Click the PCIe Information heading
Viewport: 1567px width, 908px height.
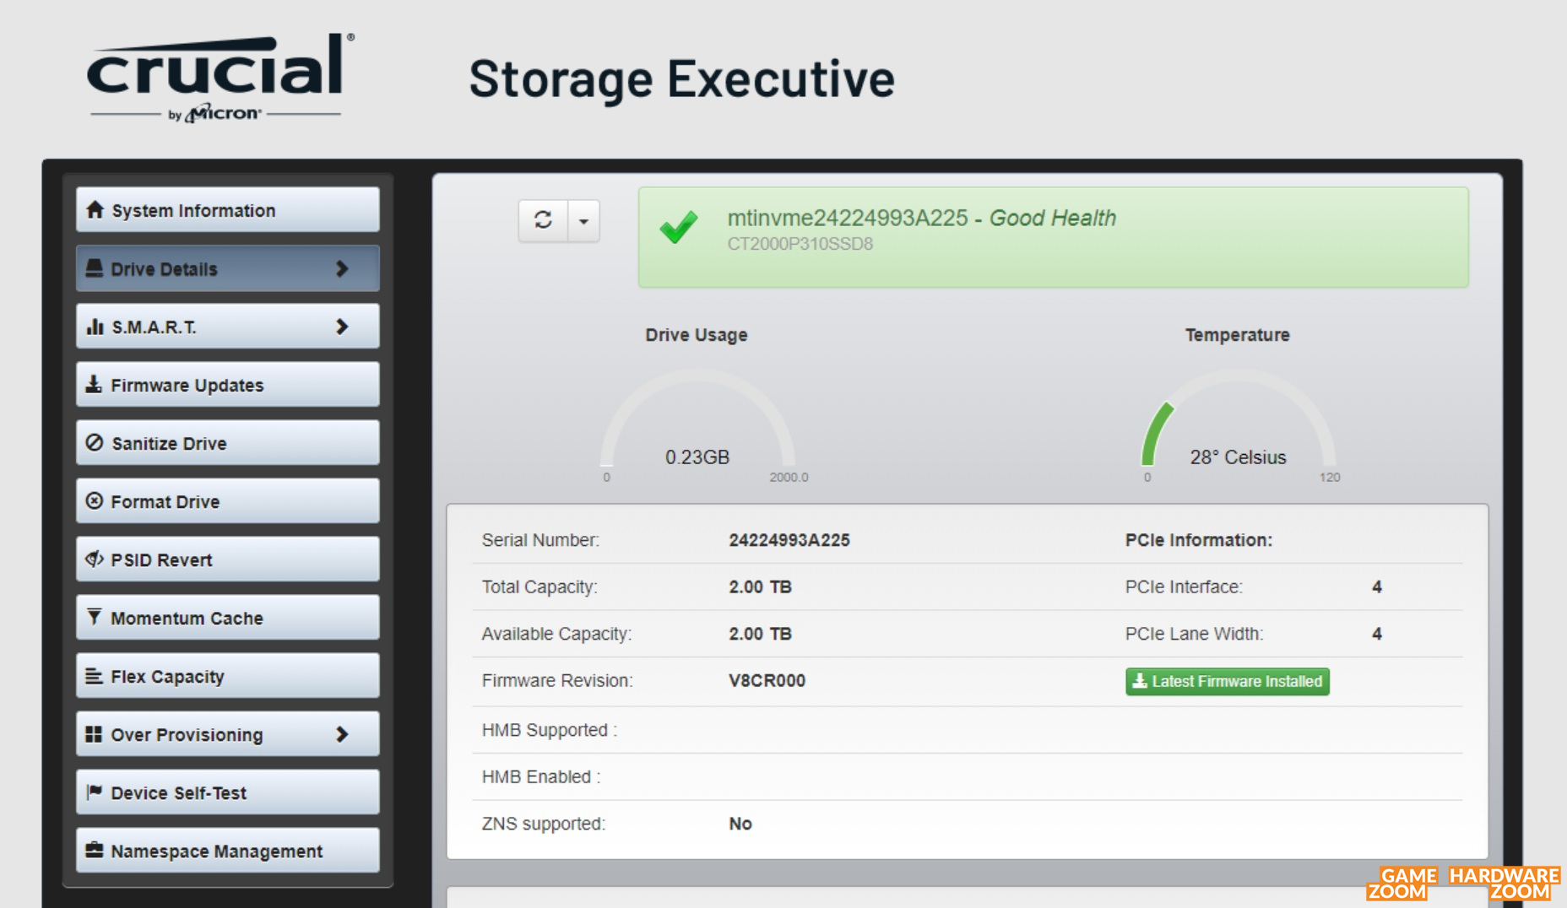[x=1198, y=540]
